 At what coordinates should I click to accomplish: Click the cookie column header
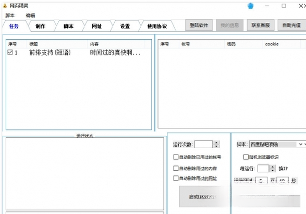click(x=281, y=44)
